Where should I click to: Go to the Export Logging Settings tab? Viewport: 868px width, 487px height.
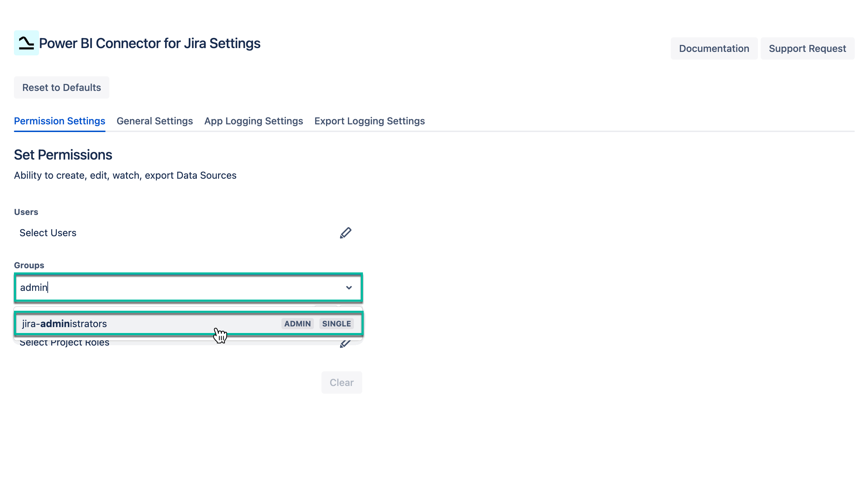coord(369,121)
